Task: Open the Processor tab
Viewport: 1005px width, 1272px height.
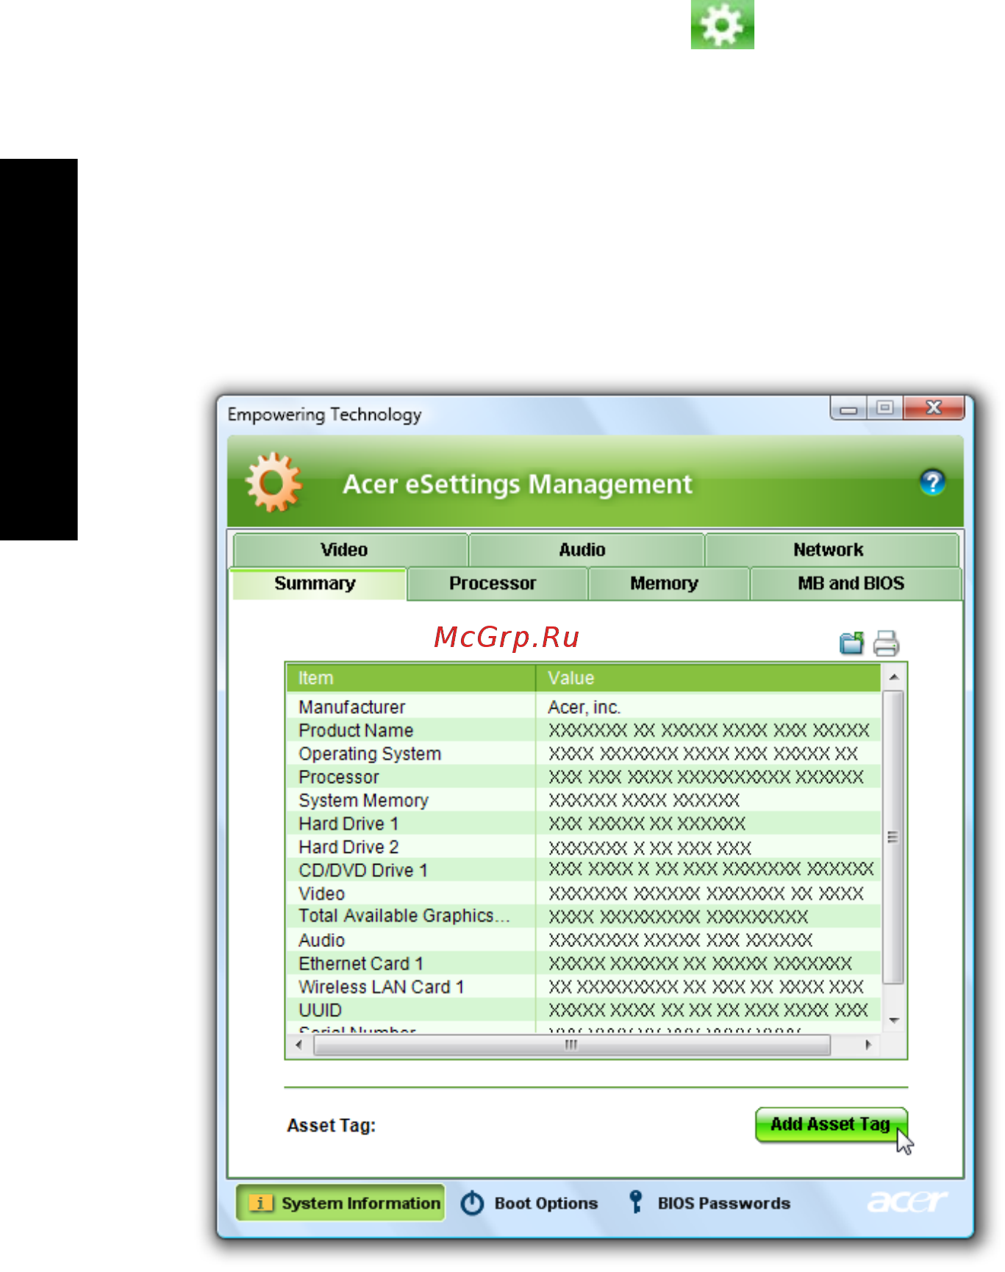Action: click(497, 584)
